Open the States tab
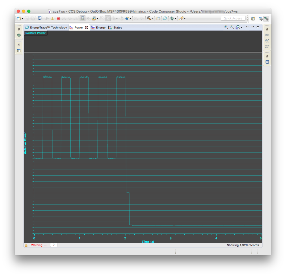This screenshot has width=286, height=276. pos(115,28)
